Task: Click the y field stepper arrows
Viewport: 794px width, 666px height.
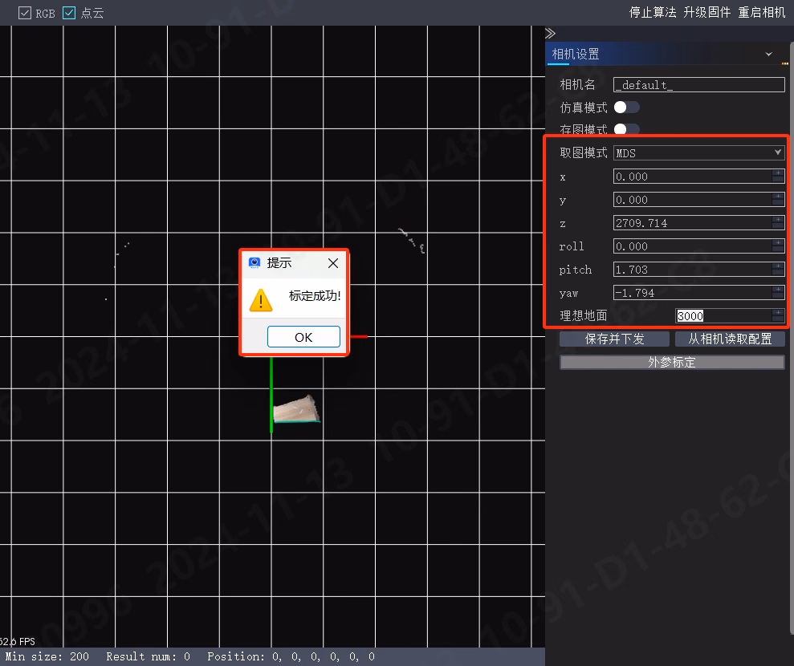Action: [x=778, y=200]
